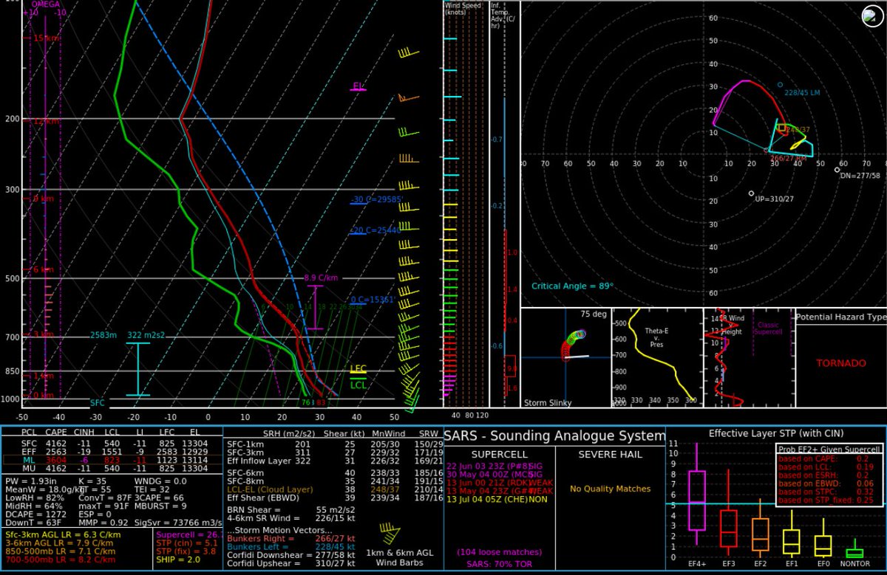Click the 700-500mb LR = 8.2 C/km line
The width and height of the screenshot is (887, 575).
coord(60,559)
